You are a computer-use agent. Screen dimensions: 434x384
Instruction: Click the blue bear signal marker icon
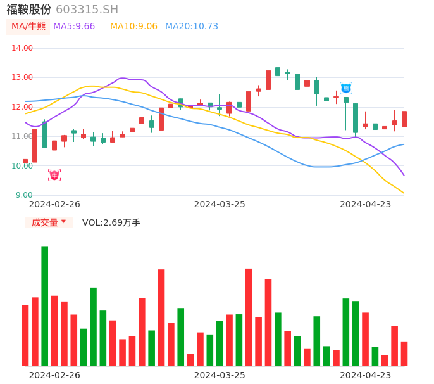[x=345, y=88]
